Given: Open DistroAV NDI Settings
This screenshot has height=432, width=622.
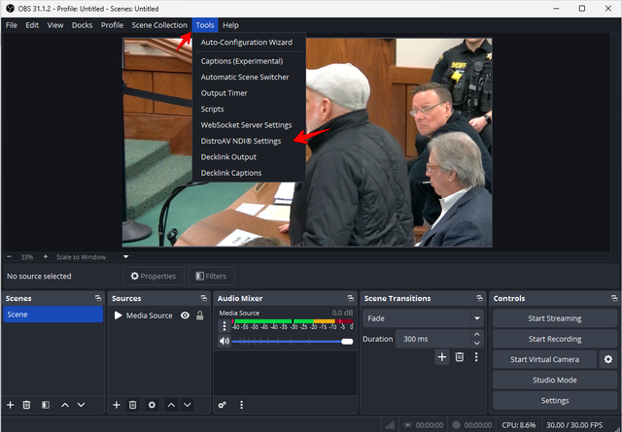Looking at the screenshot, I should pyautogui.click(x=249, y=141).
